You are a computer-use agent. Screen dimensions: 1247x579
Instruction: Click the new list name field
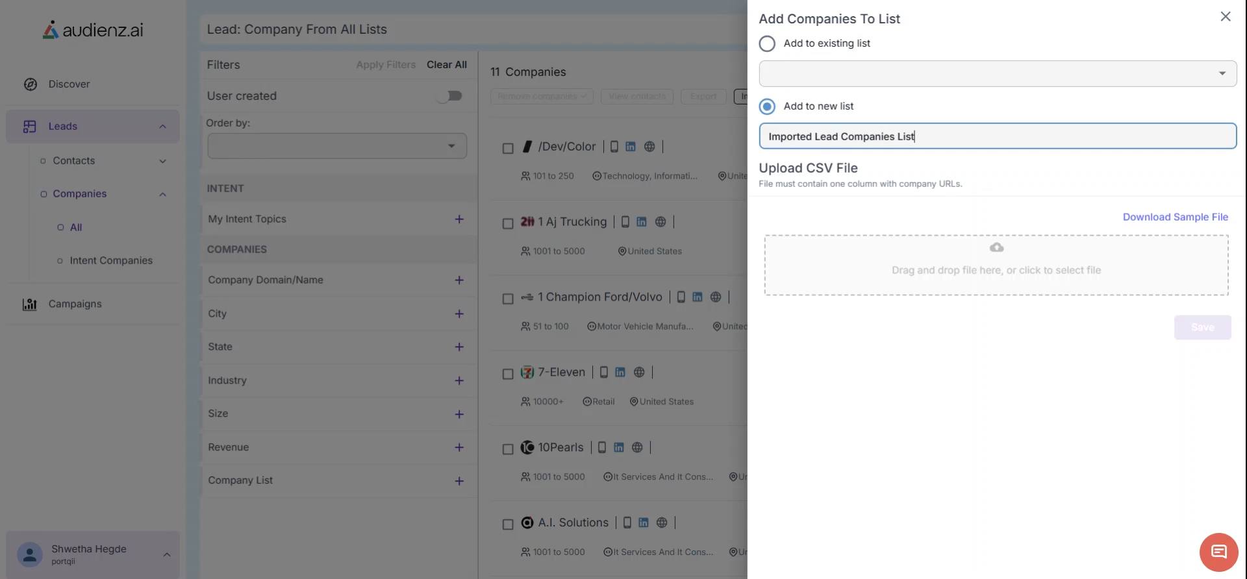click(x=997, y=136)
